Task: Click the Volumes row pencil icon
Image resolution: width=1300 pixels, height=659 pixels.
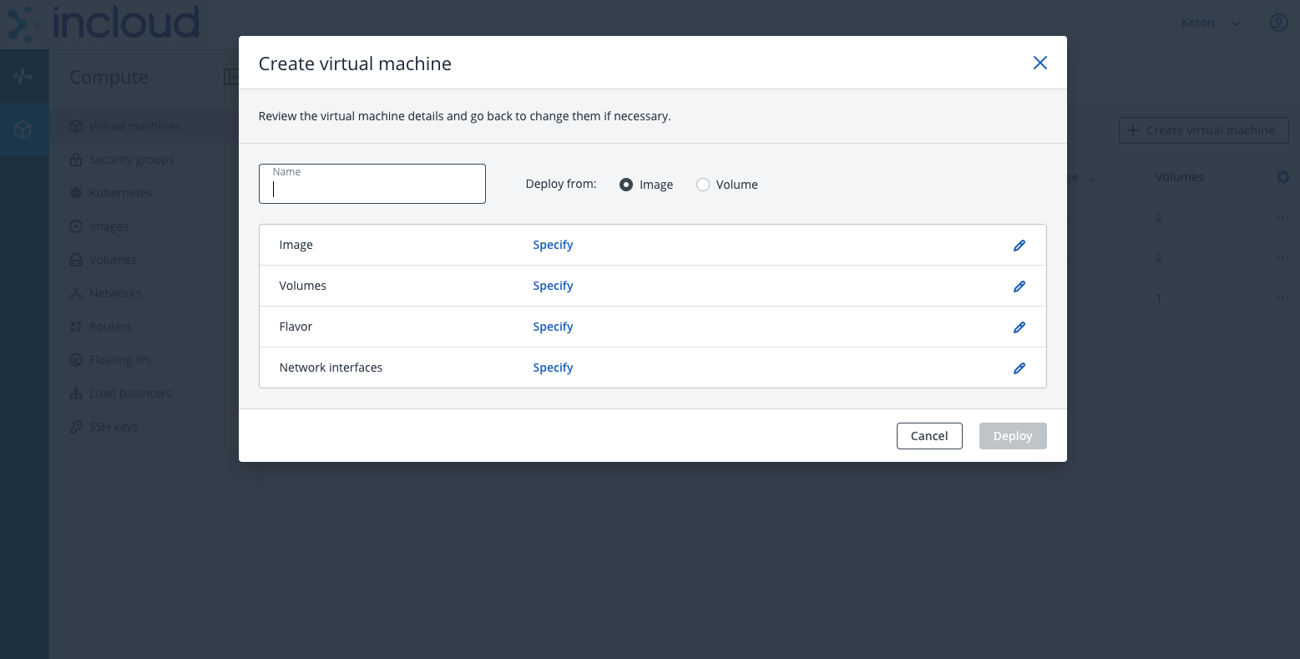Action: (1019, 286)
